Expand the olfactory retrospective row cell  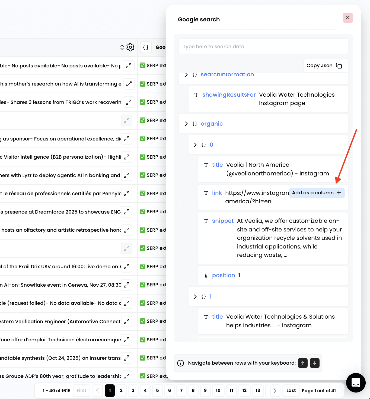pos(126,230)
